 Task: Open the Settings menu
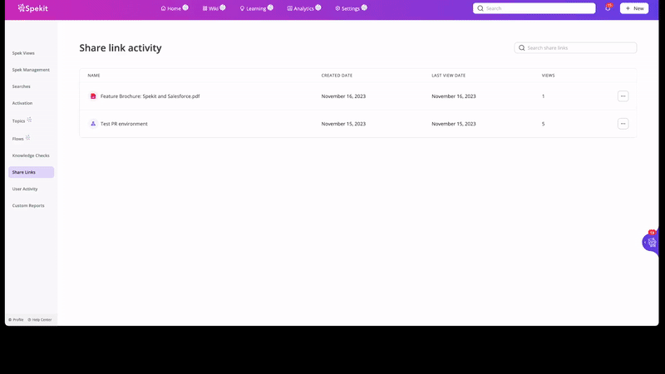click(x=347, y=8)
